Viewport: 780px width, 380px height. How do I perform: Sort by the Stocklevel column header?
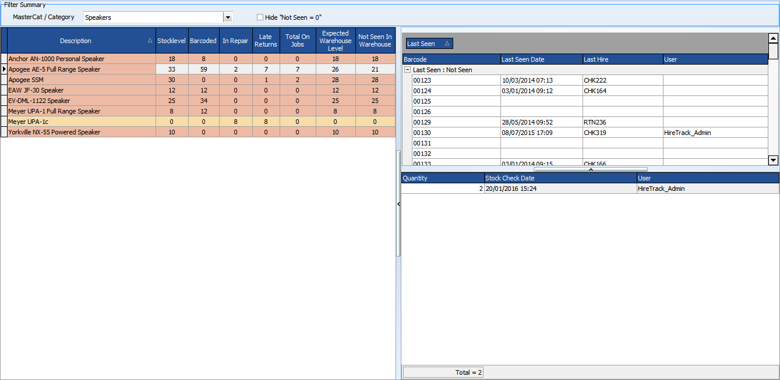pos(171,40)
